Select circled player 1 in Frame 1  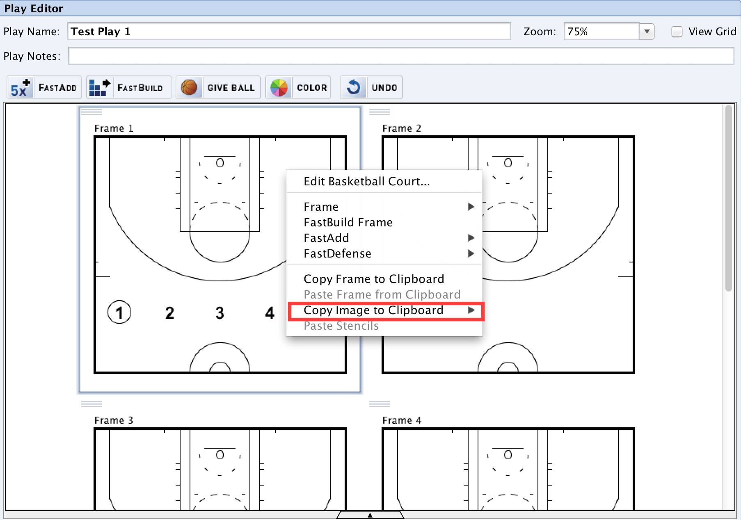click(119, 312)
